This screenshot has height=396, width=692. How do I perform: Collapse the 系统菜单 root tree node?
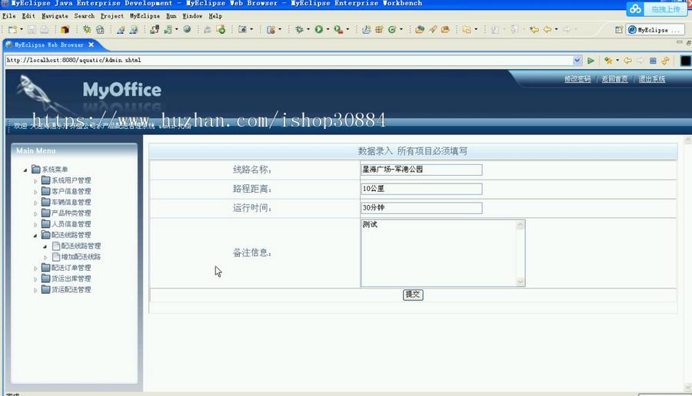point(25,170)
